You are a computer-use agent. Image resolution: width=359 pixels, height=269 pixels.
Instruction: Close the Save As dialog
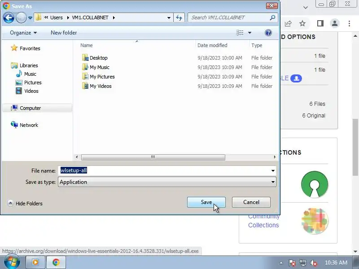[272, 6]
